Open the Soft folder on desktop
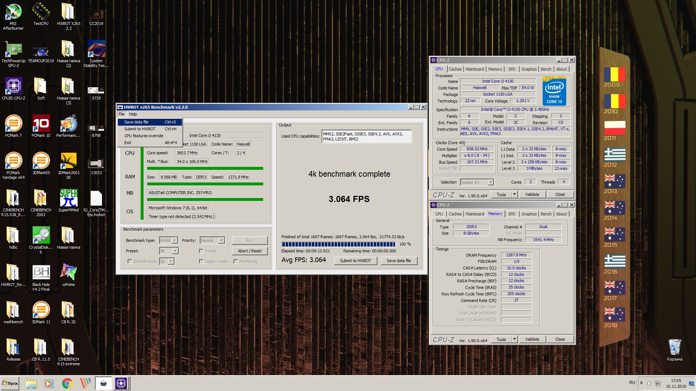 pyautogui.click(x=41, y=89)
